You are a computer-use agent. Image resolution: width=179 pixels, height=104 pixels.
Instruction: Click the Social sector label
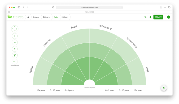click(74, 27)
